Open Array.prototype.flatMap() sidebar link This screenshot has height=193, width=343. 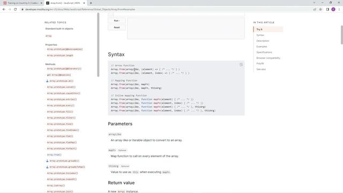pos(62,143)
